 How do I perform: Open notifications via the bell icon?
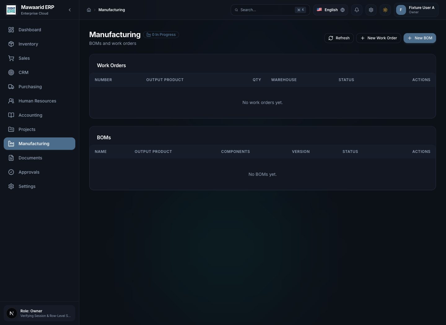tap(357, 10)
